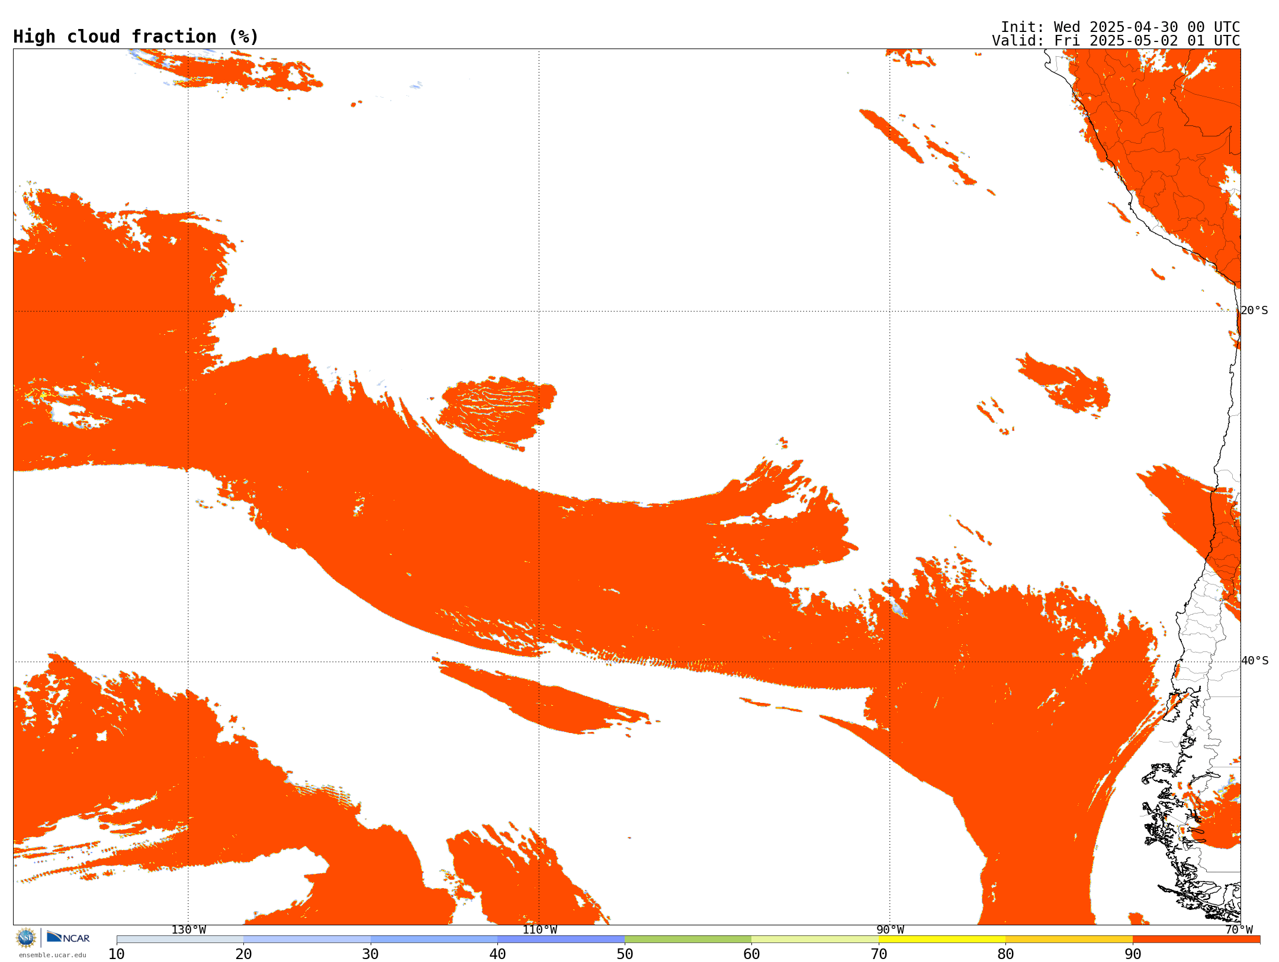Image resolution: width=1279 pixels, height=962 pixels.
Task: Select the 'Init: Wed 2025-04-30 00 UTC' text
Action: [1120, 27]
